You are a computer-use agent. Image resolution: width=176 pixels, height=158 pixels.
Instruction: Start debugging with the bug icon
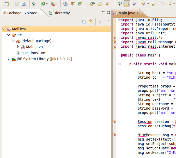[x=34, y=4]
